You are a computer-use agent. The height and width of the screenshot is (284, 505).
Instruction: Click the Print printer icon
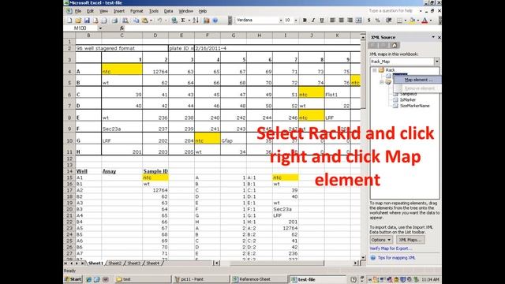114,21
